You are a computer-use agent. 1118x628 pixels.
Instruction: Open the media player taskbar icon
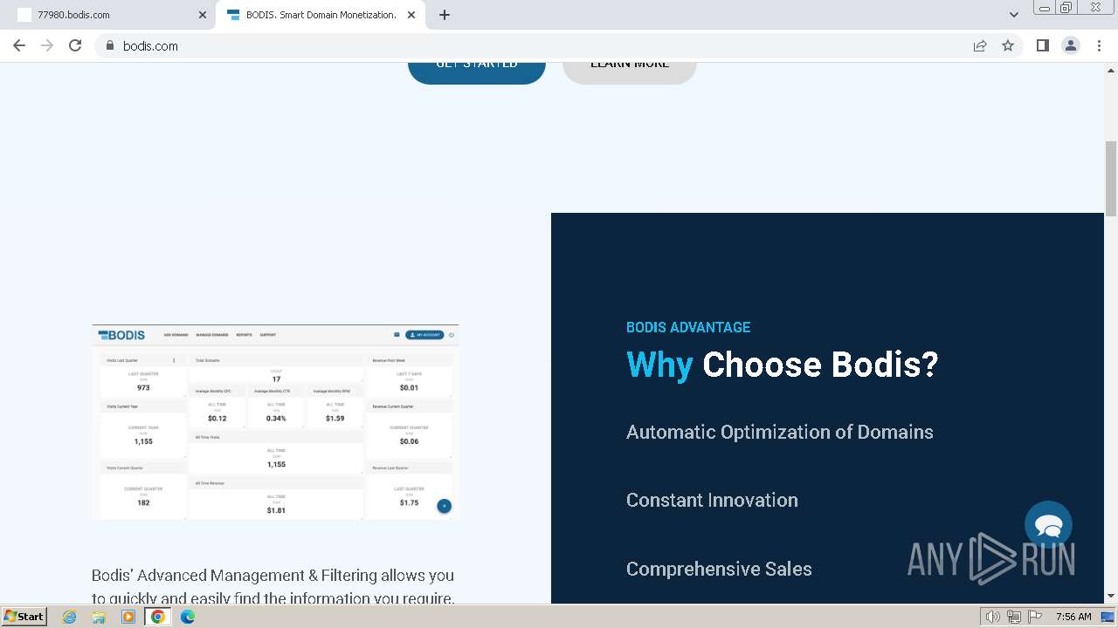point(128,617)
